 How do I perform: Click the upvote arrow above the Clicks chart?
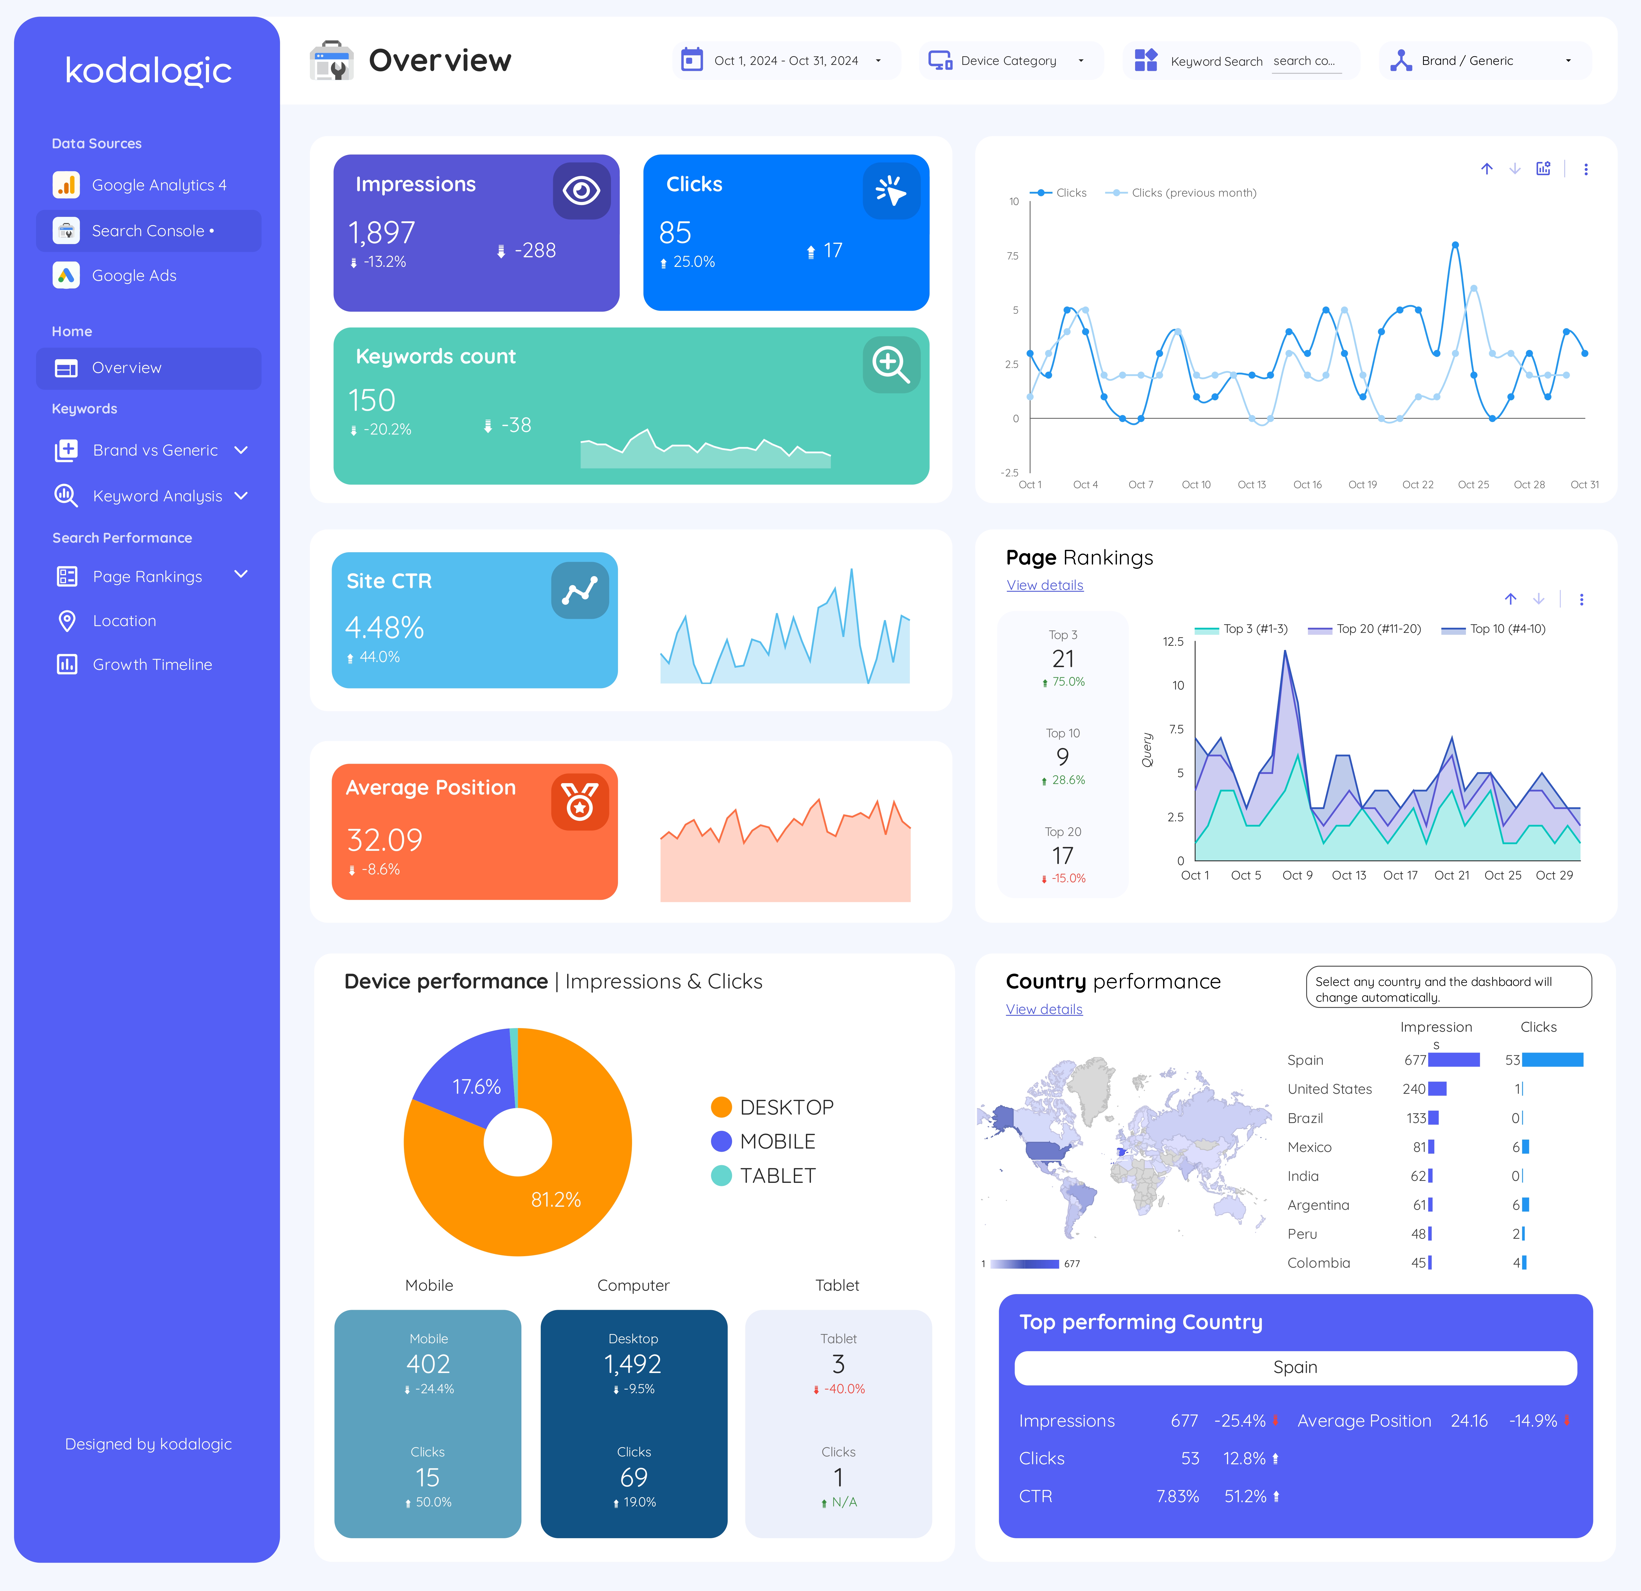(x=1487, y=168)
